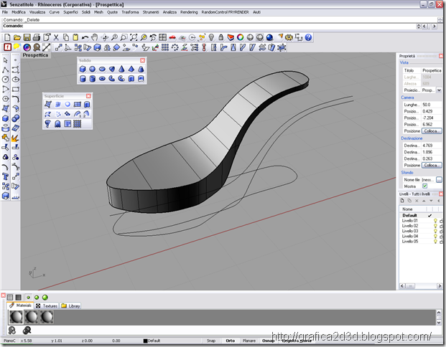Click the first icon in Superficie palette

(x=48, y=105)
